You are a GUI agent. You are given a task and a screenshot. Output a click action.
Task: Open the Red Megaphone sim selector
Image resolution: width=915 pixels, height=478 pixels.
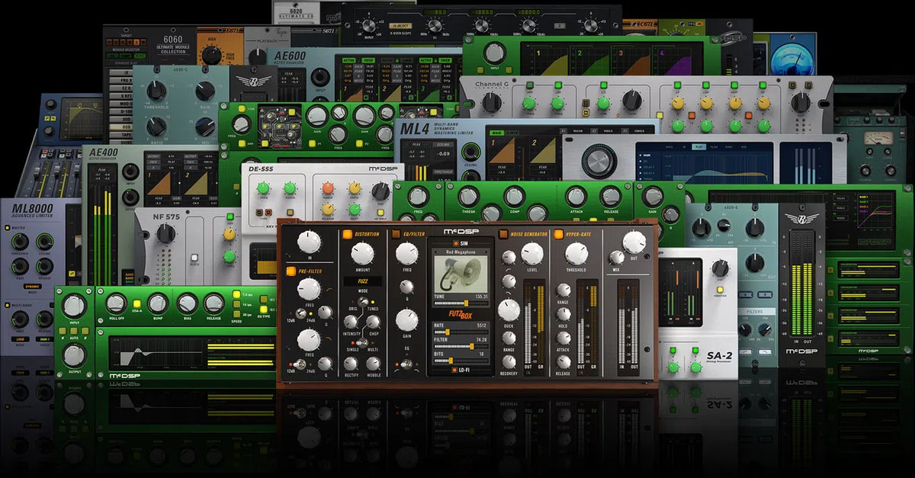pos(461,252)
